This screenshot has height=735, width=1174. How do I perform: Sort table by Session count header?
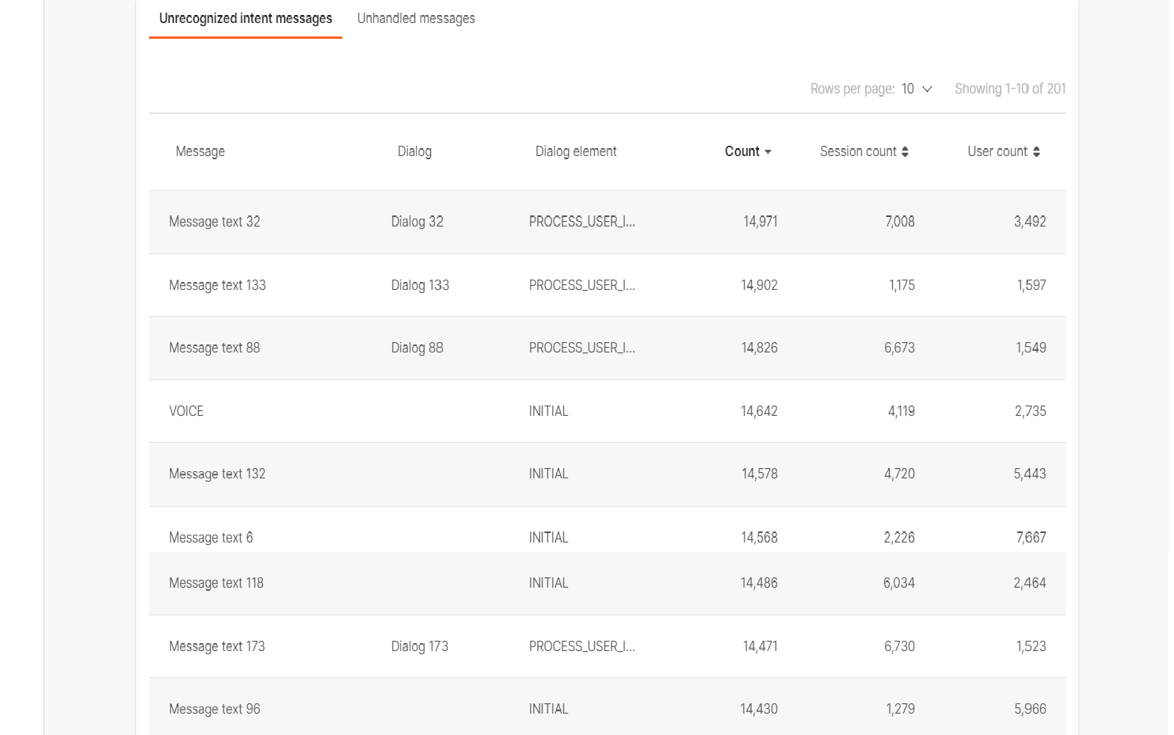click(x=858, y=151)
